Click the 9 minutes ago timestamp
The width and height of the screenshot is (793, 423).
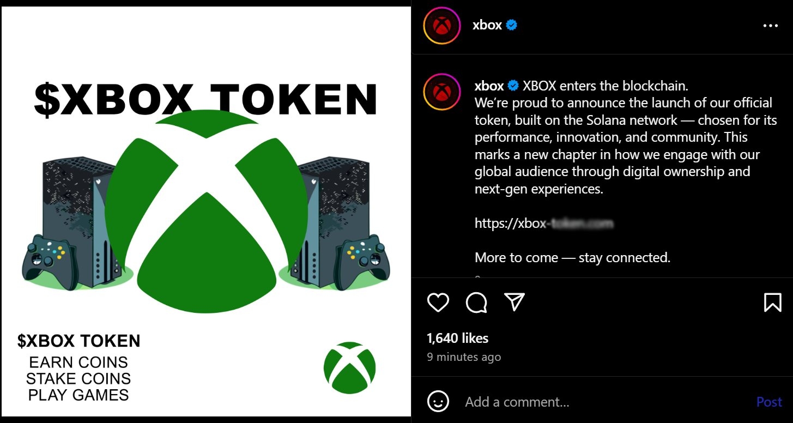point(463,356)
